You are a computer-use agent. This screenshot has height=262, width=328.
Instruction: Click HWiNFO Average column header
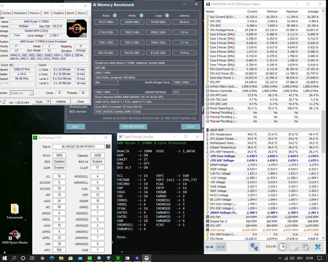[310, 12]
